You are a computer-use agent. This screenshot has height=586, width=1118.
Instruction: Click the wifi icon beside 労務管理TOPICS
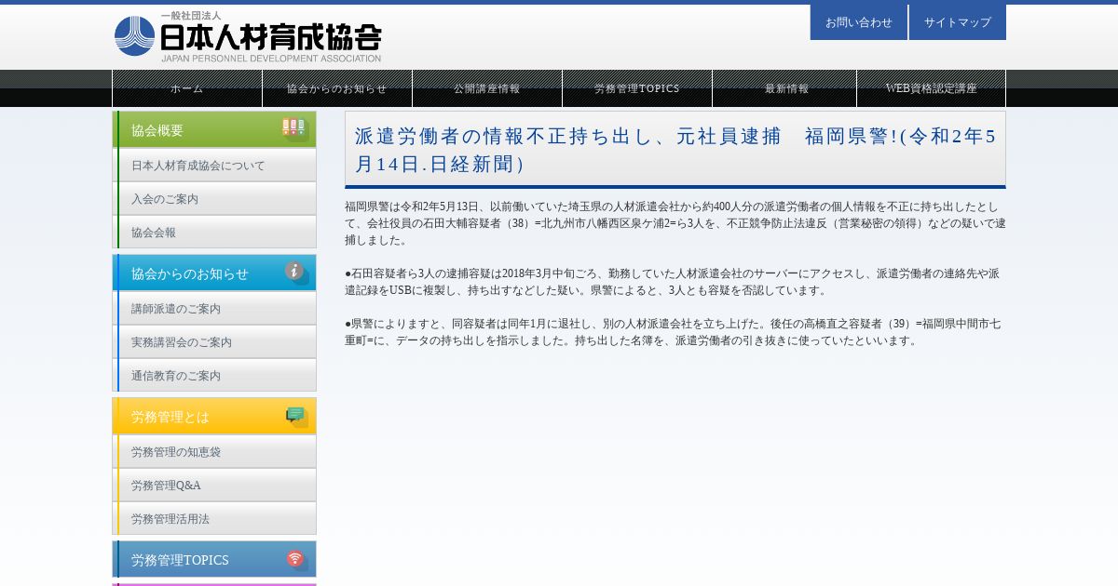296,559
